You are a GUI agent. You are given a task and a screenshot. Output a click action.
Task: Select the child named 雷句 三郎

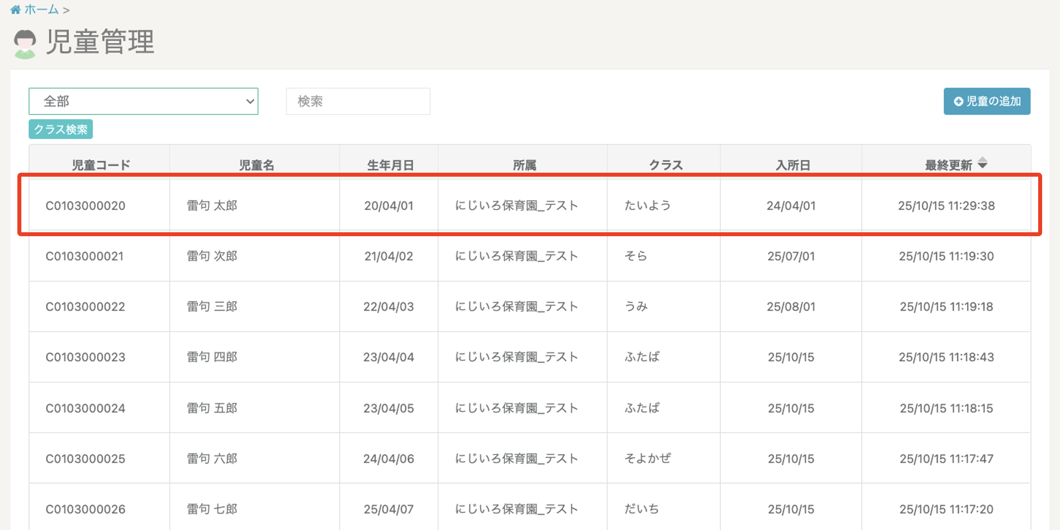212,307
